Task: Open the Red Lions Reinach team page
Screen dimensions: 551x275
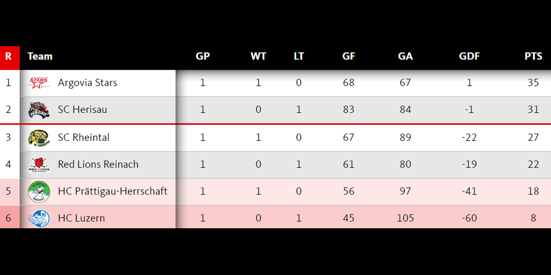Action: click(x=98, y=164)
